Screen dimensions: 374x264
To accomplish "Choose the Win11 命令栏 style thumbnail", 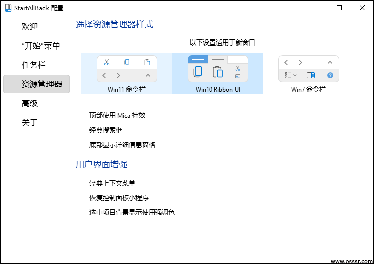I will pyautogui.click(x=127, y=73).
